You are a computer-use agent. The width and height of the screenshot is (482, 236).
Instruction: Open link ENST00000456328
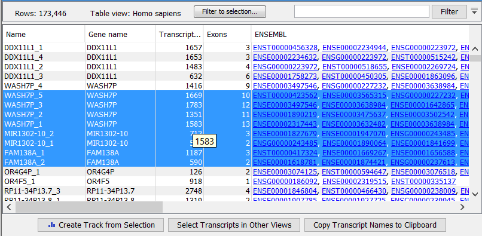285,48
